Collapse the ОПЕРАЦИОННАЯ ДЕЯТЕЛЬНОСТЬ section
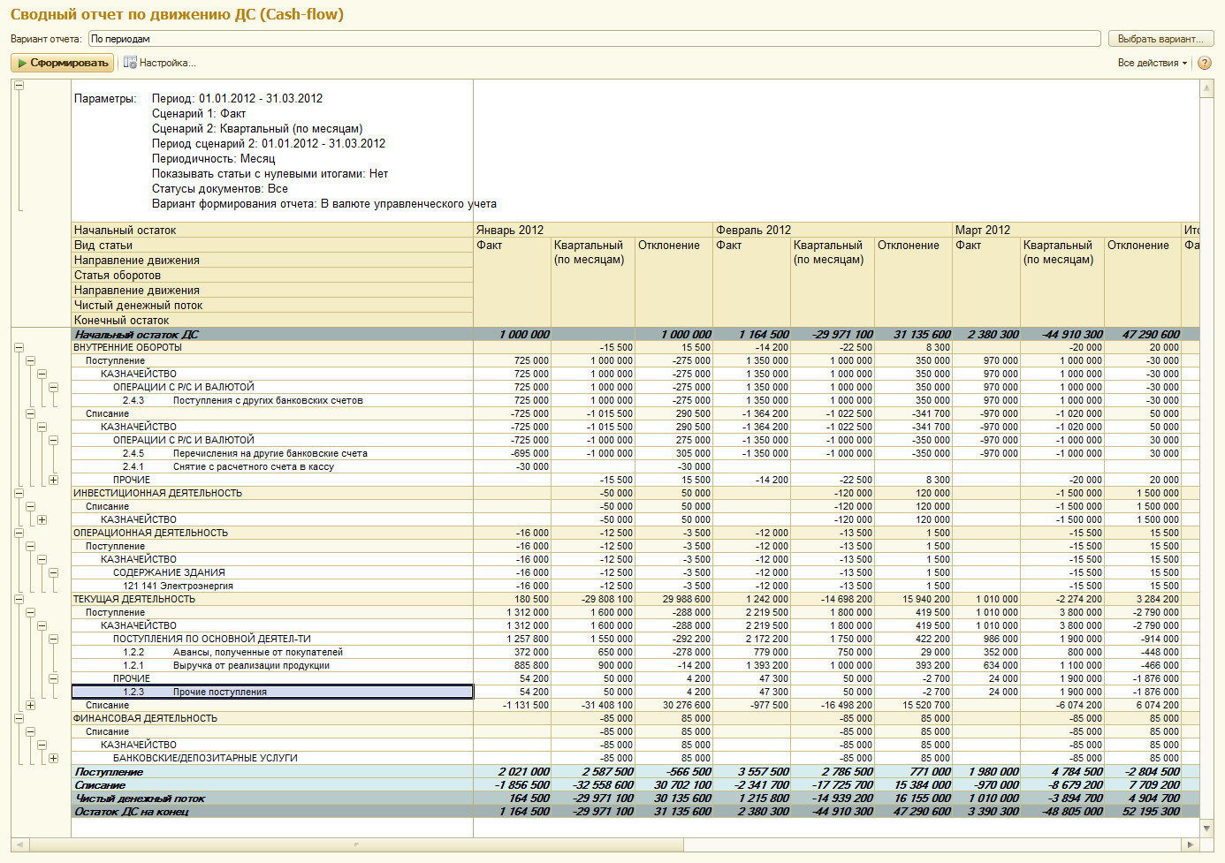Image resolution: width=1225 pixels, height=863 pixels. coord(19,534)
